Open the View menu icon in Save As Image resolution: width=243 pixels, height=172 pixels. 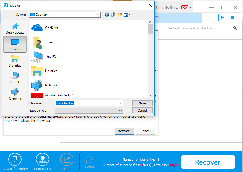[x=127, y=15]
